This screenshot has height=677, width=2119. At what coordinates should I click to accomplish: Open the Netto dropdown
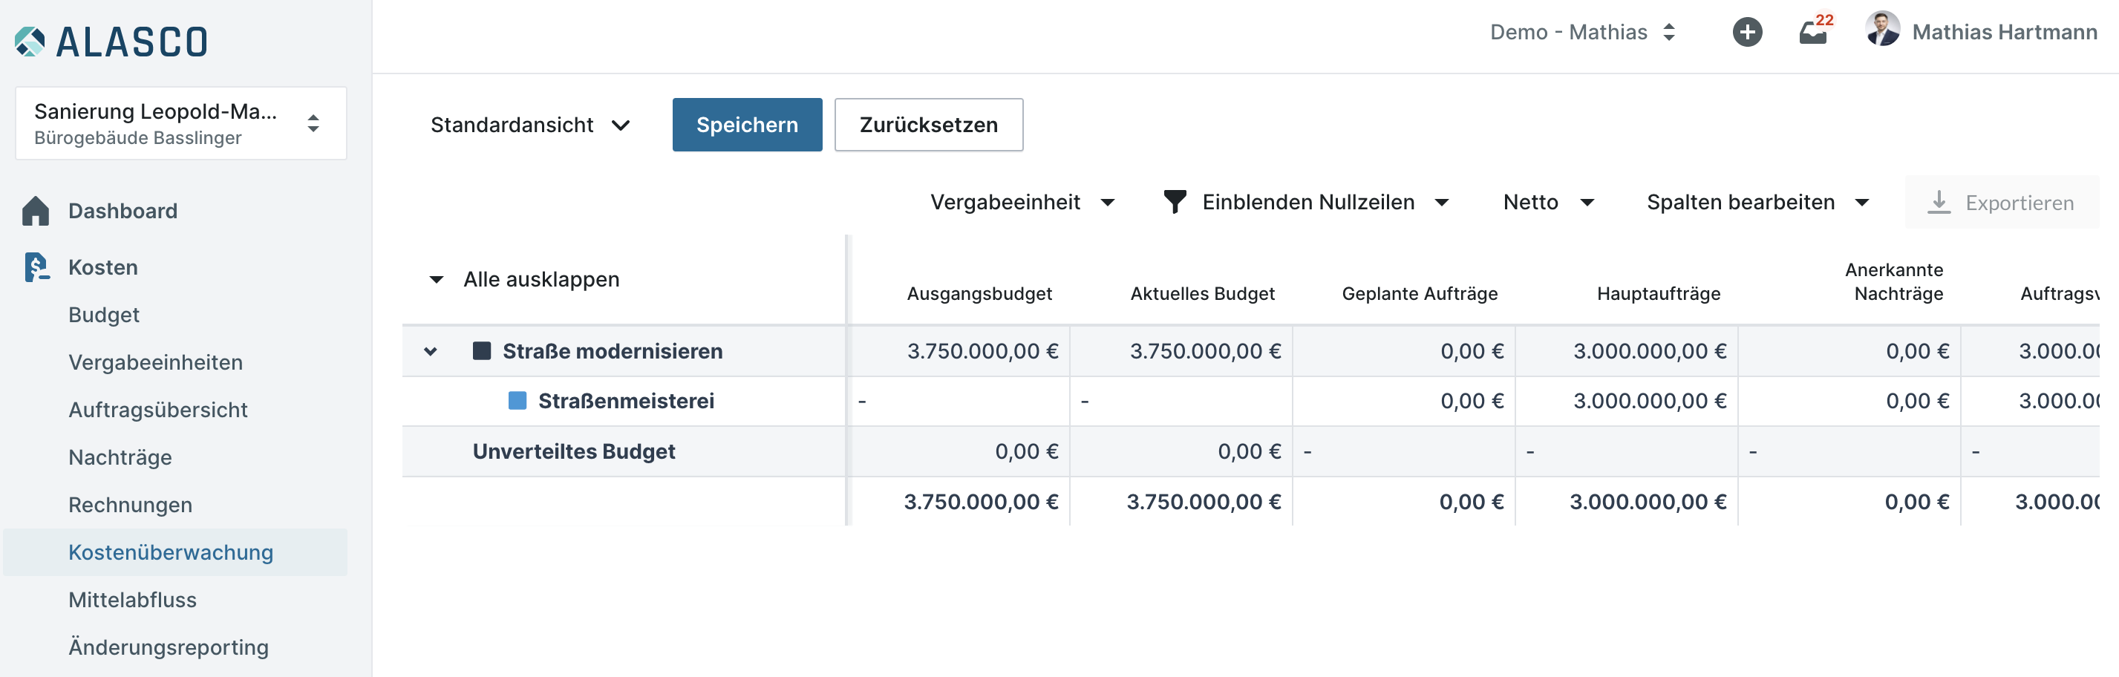(1547, 203)
